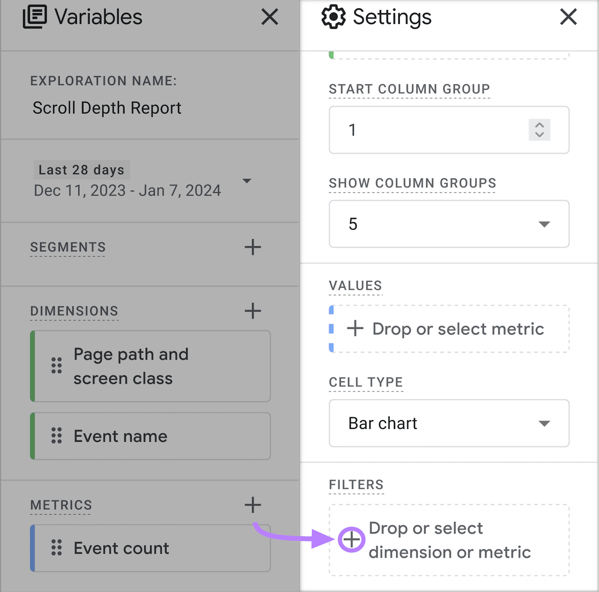Screen dimensions: 599x592
Task: Close the Settings panel
Action: coord(568,17)
